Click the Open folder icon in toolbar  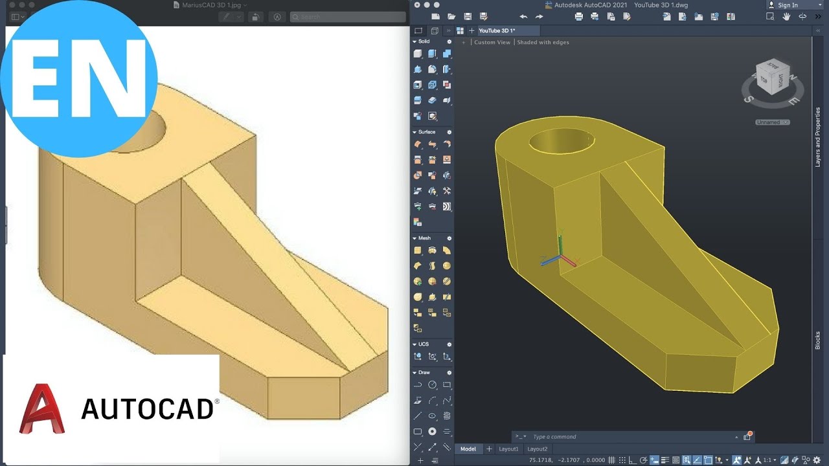click(x=451, y=17)
